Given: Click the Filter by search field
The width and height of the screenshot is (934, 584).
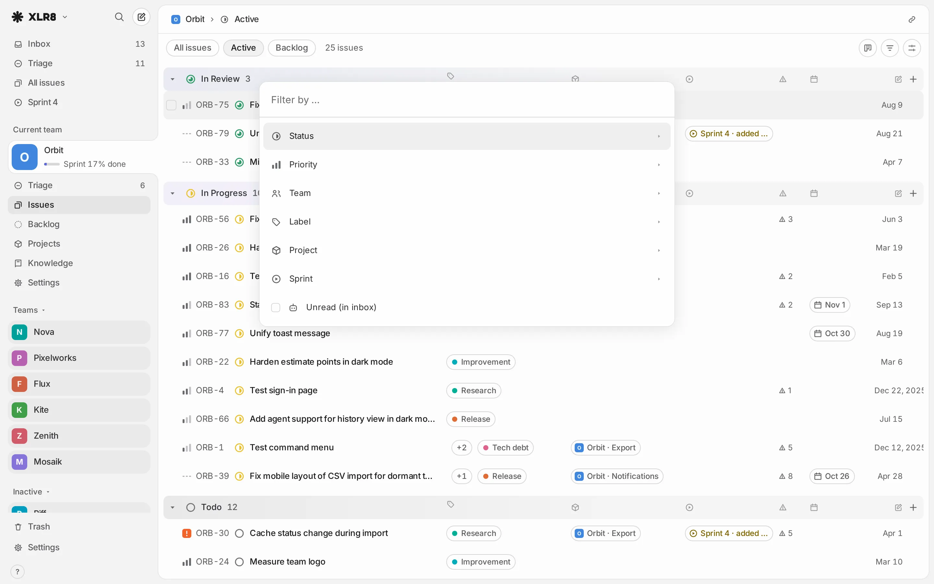Looking at the screenshot, I should coord(467,100).
